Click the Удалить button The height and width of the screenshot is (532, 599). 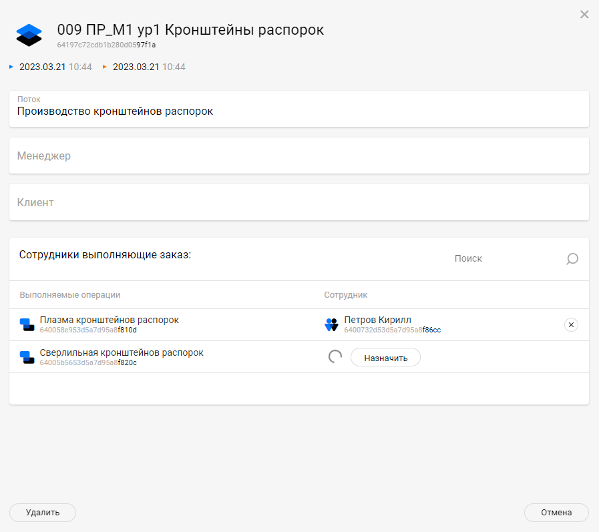[43, 513]
